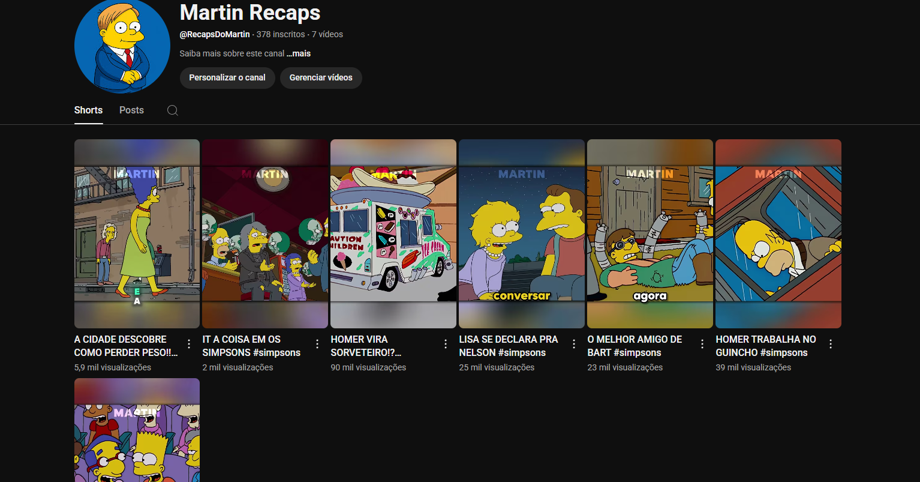Click title IT A COISA EM OS SIMPSONS

(251, 346)
